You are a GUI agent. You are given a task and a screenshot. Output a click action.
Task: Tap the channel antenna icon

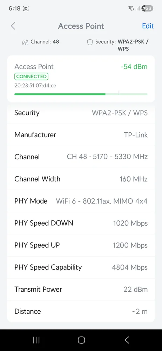25,42
